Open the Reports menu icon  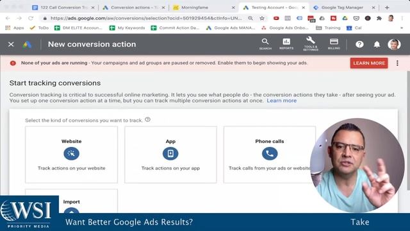coord(286,44)
